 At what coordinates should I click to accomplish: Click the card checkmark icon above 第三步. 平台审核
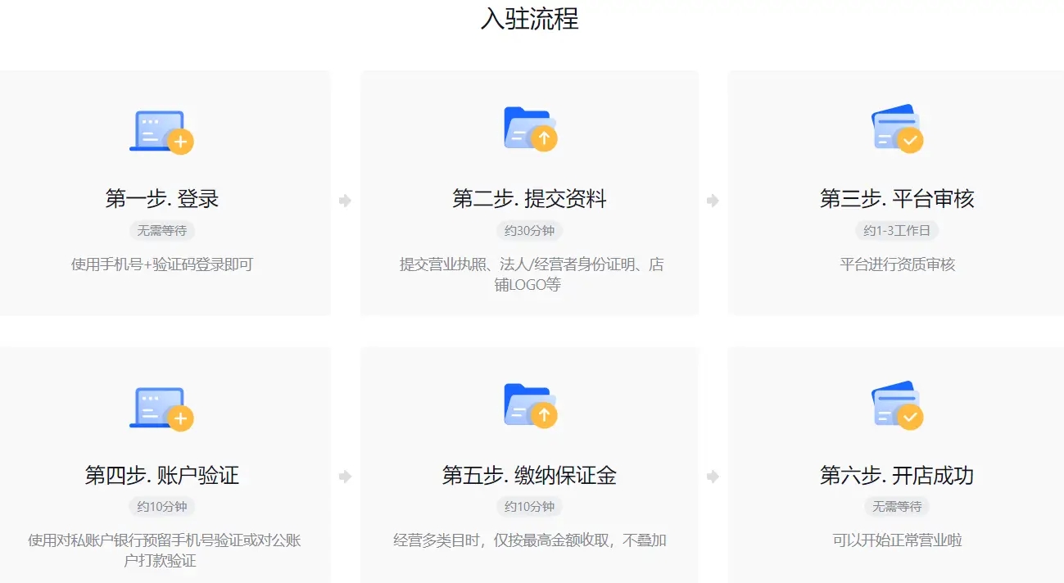pos(897,129)
